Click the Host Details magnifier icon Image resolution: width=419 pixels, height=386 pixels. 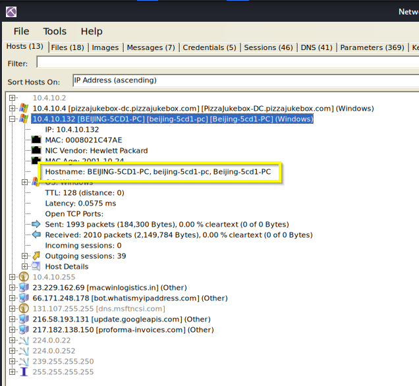(36, 267)
